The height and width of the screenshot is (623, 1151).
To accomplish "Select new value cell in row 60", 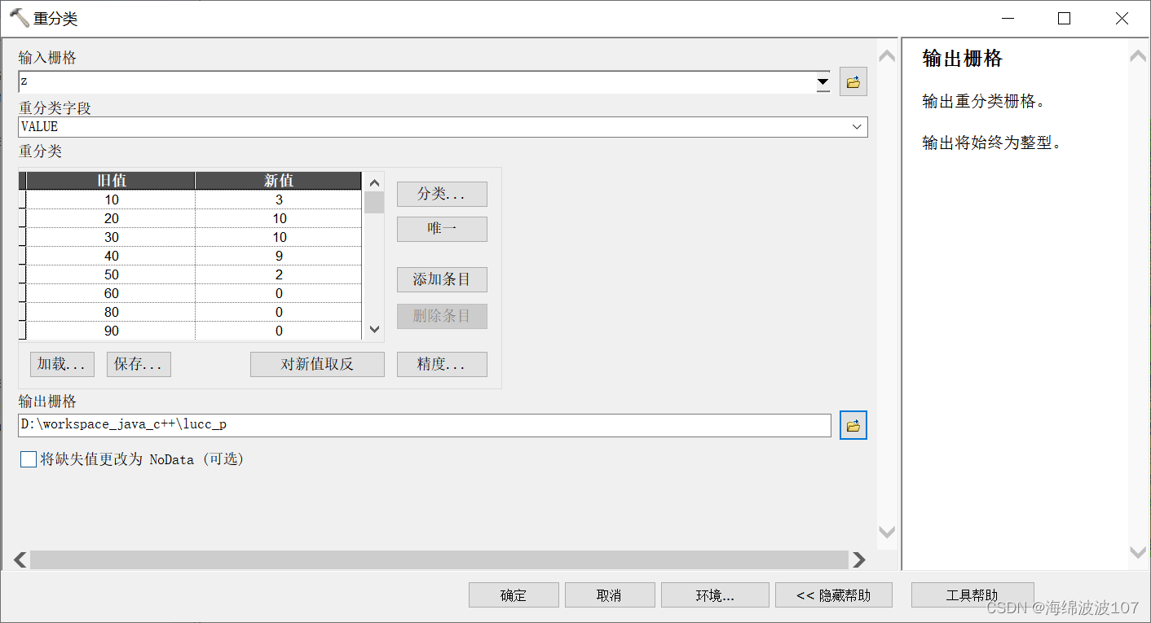I will pos(279,293).
